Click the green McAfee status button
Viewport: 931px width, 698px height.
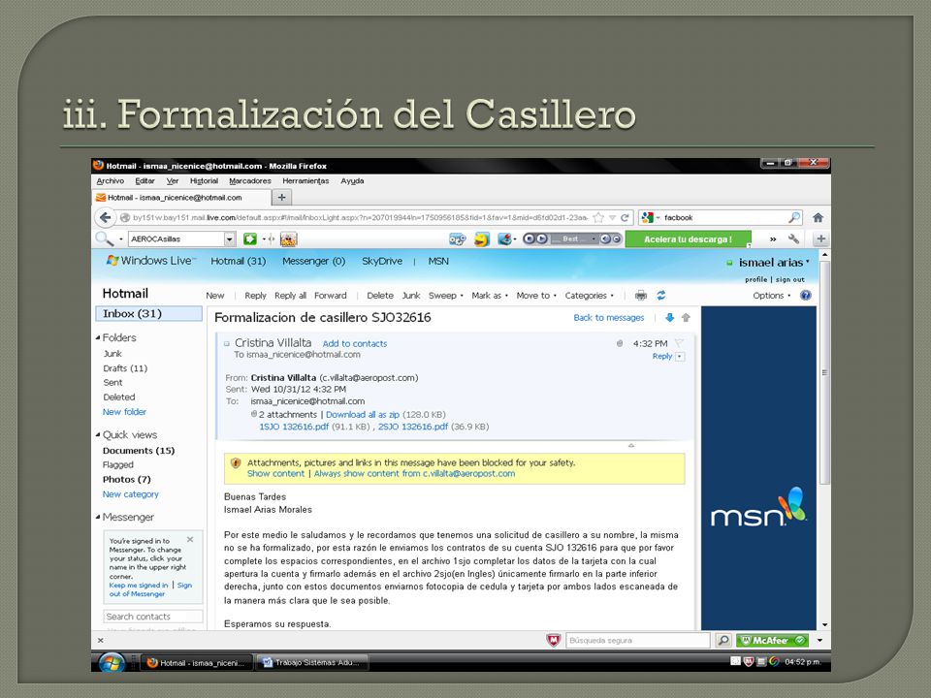772,641
